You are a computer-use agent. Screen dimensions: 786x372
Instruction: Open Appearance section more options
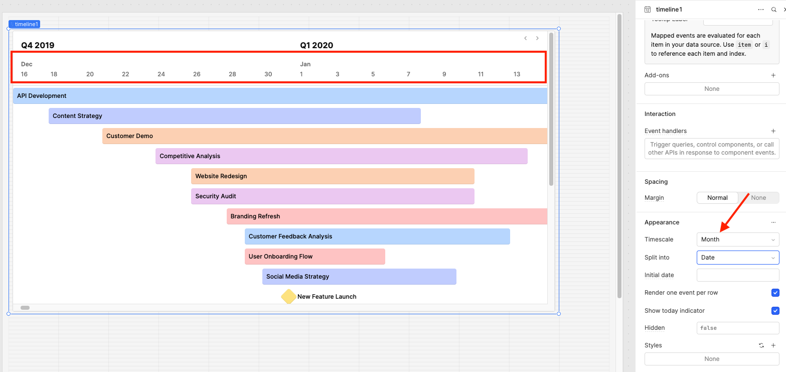[x=773, y=222]
